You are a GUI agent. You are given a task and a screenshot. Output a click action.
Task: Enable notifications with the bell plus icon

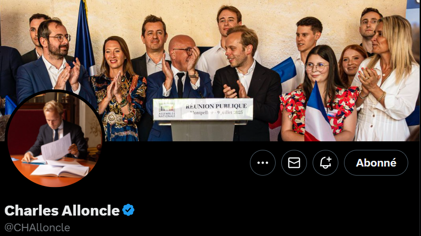point(325,163)
